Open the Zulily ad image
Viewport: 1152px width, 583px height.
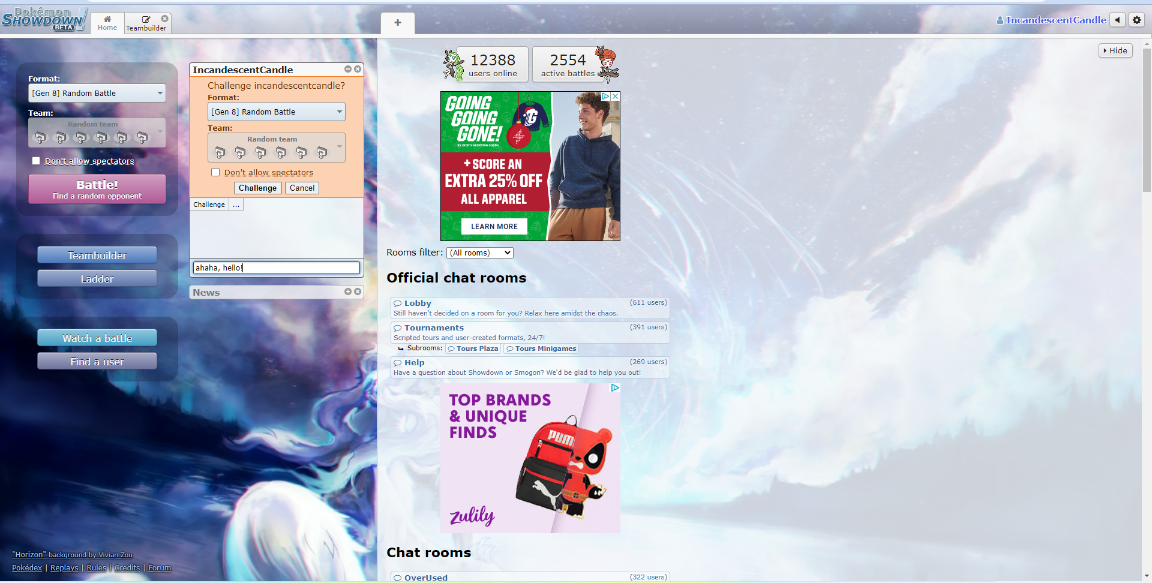530,458
